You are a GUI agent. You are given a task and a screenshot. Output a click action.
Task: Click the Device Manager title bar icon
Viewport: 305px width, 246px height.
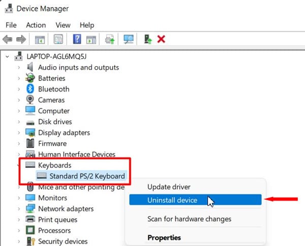click(x=9, y=9)
